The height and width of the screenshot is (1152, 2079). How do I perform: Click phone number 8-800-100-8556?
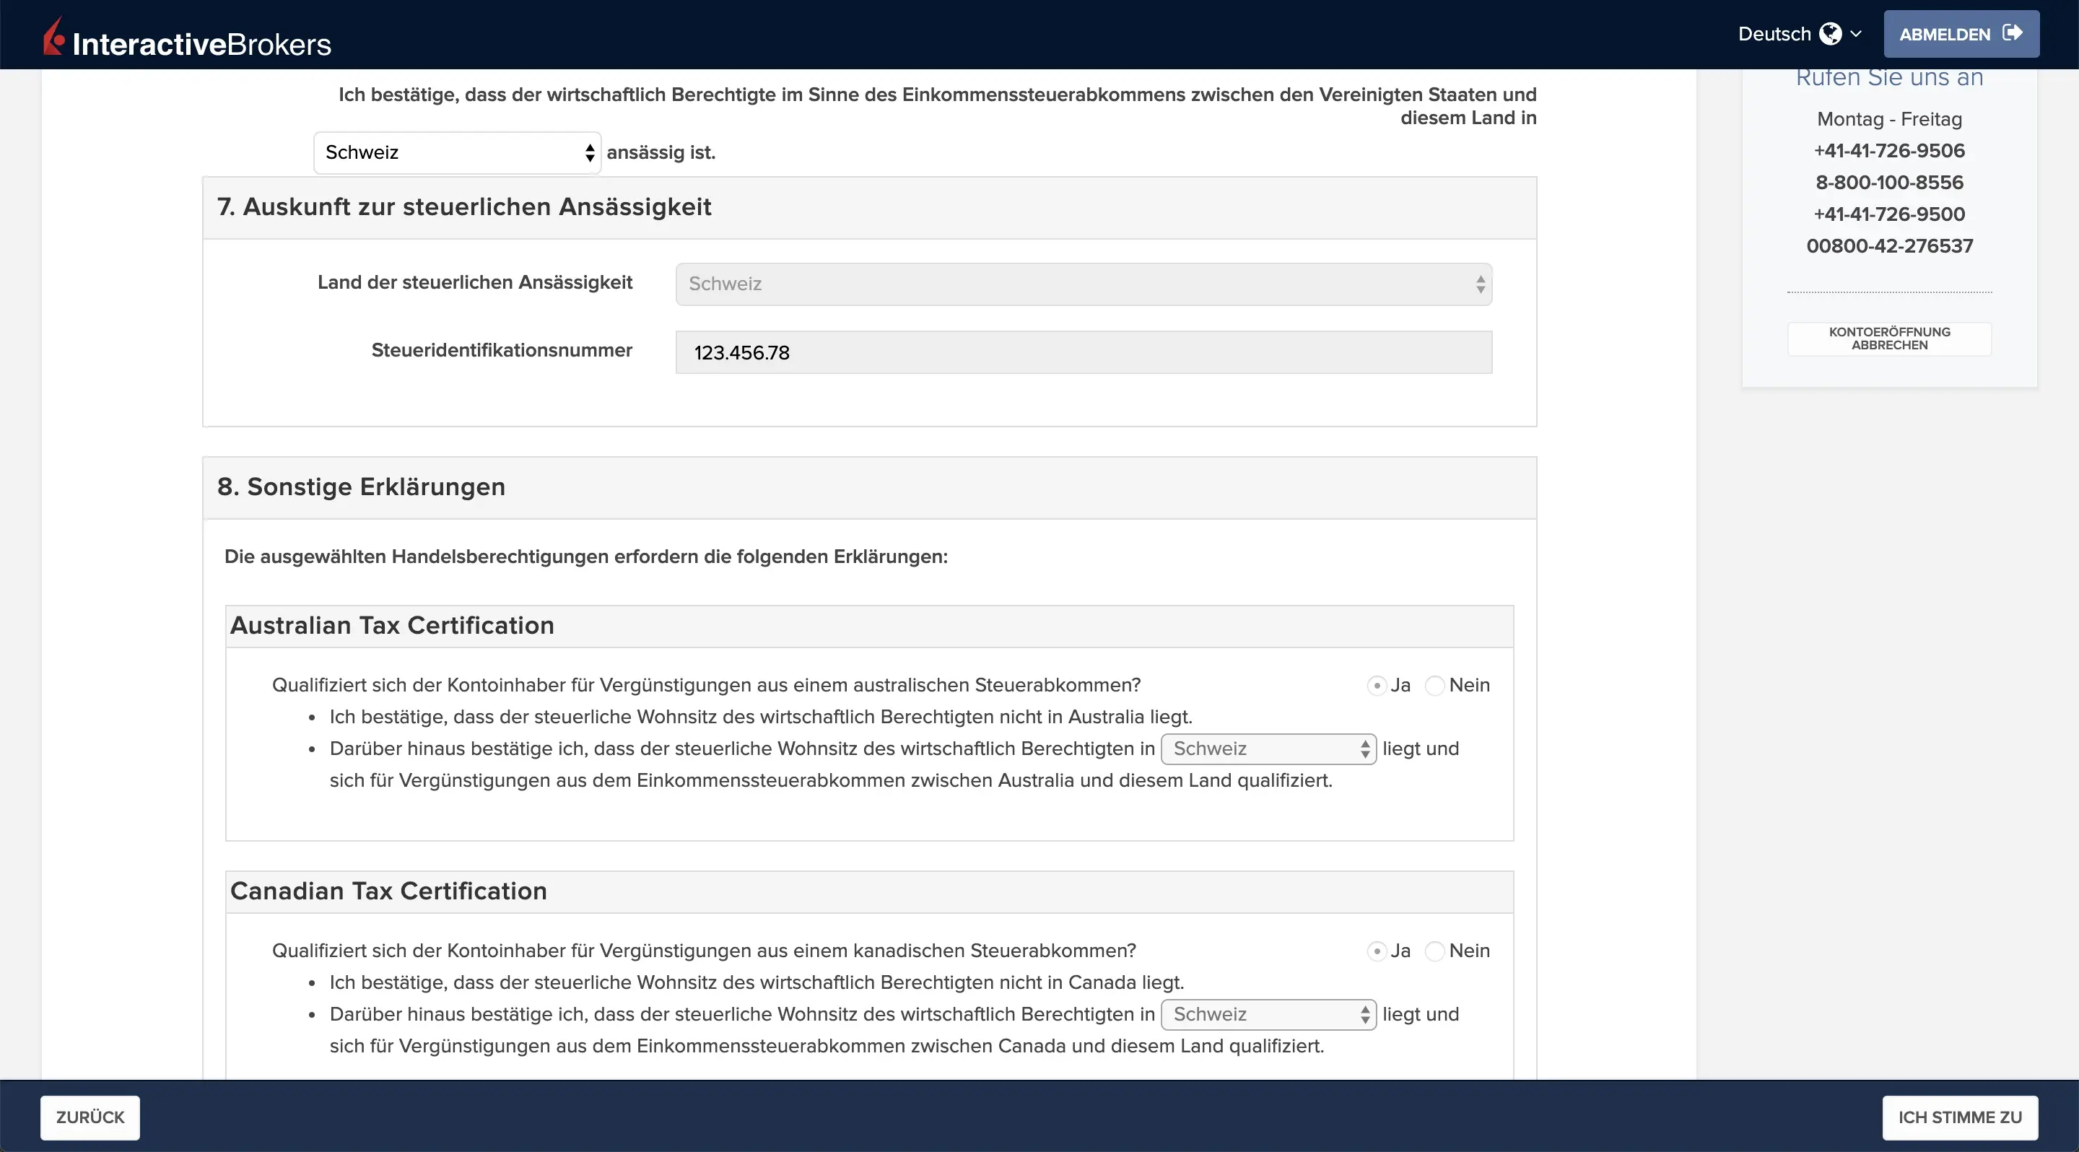tap(1889, 183)
